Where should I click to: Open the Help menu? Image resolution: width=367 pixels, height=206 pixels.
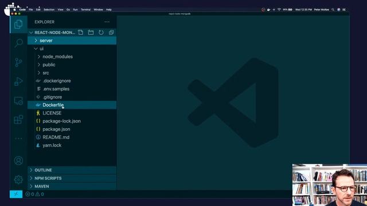(108, 10)
